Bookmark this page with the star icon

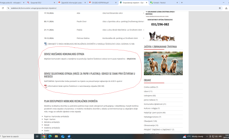click(x=220, y=8)
